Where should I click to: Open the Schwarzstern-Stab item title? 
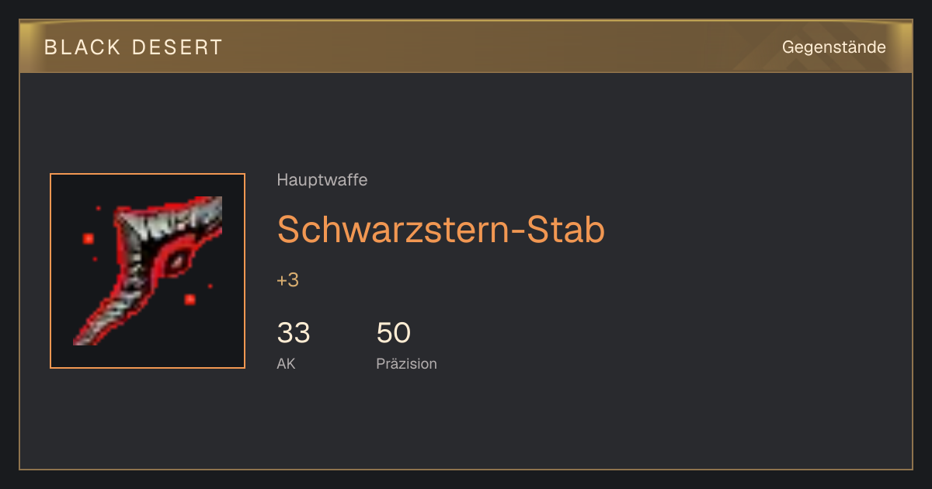tap(440, 230)
